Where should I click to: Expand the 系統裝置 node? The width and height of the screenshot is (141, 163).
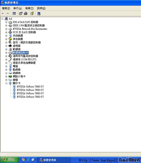click(6, 36)
